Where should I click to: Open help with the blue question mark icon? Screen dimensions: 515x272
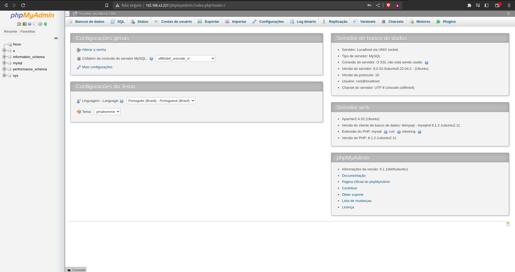(x=30, y=24)
